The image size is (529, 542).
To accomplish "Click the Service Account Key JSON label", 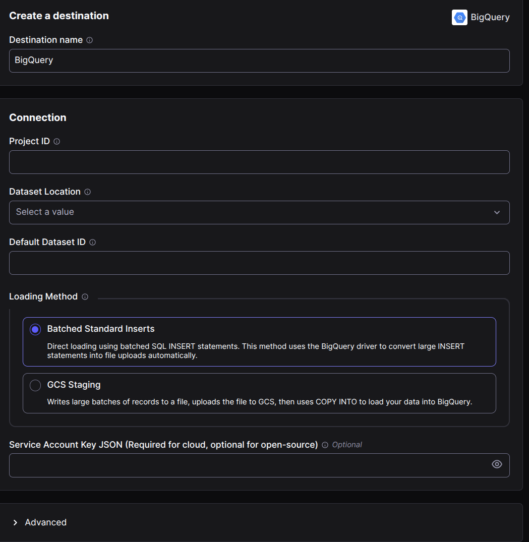I will [x=163, y=445].
